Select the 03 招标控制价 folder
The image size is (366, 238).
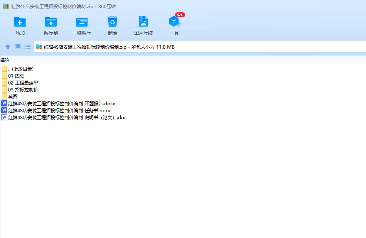(20, 90)
